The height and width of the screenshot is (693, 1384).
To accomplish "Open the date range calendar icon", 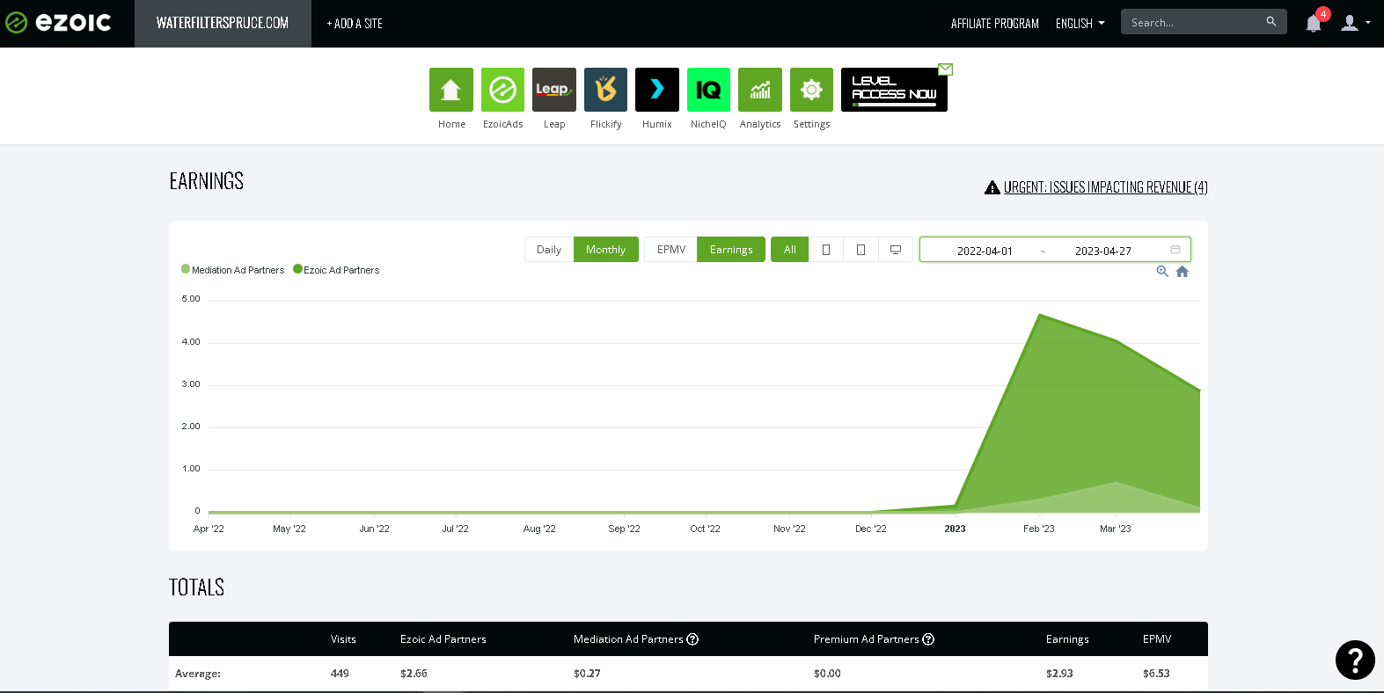I will tap(1175, 250).
